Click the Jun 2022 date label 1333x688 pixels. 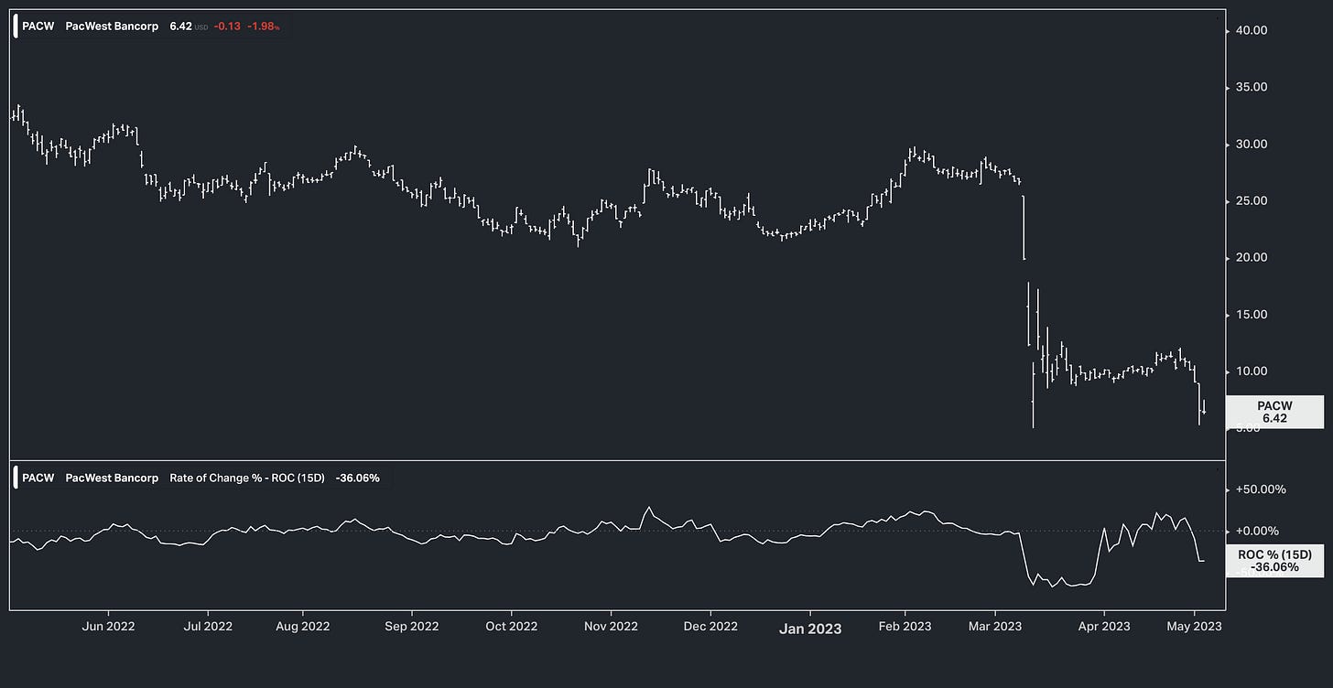click(x=109, y=626)
